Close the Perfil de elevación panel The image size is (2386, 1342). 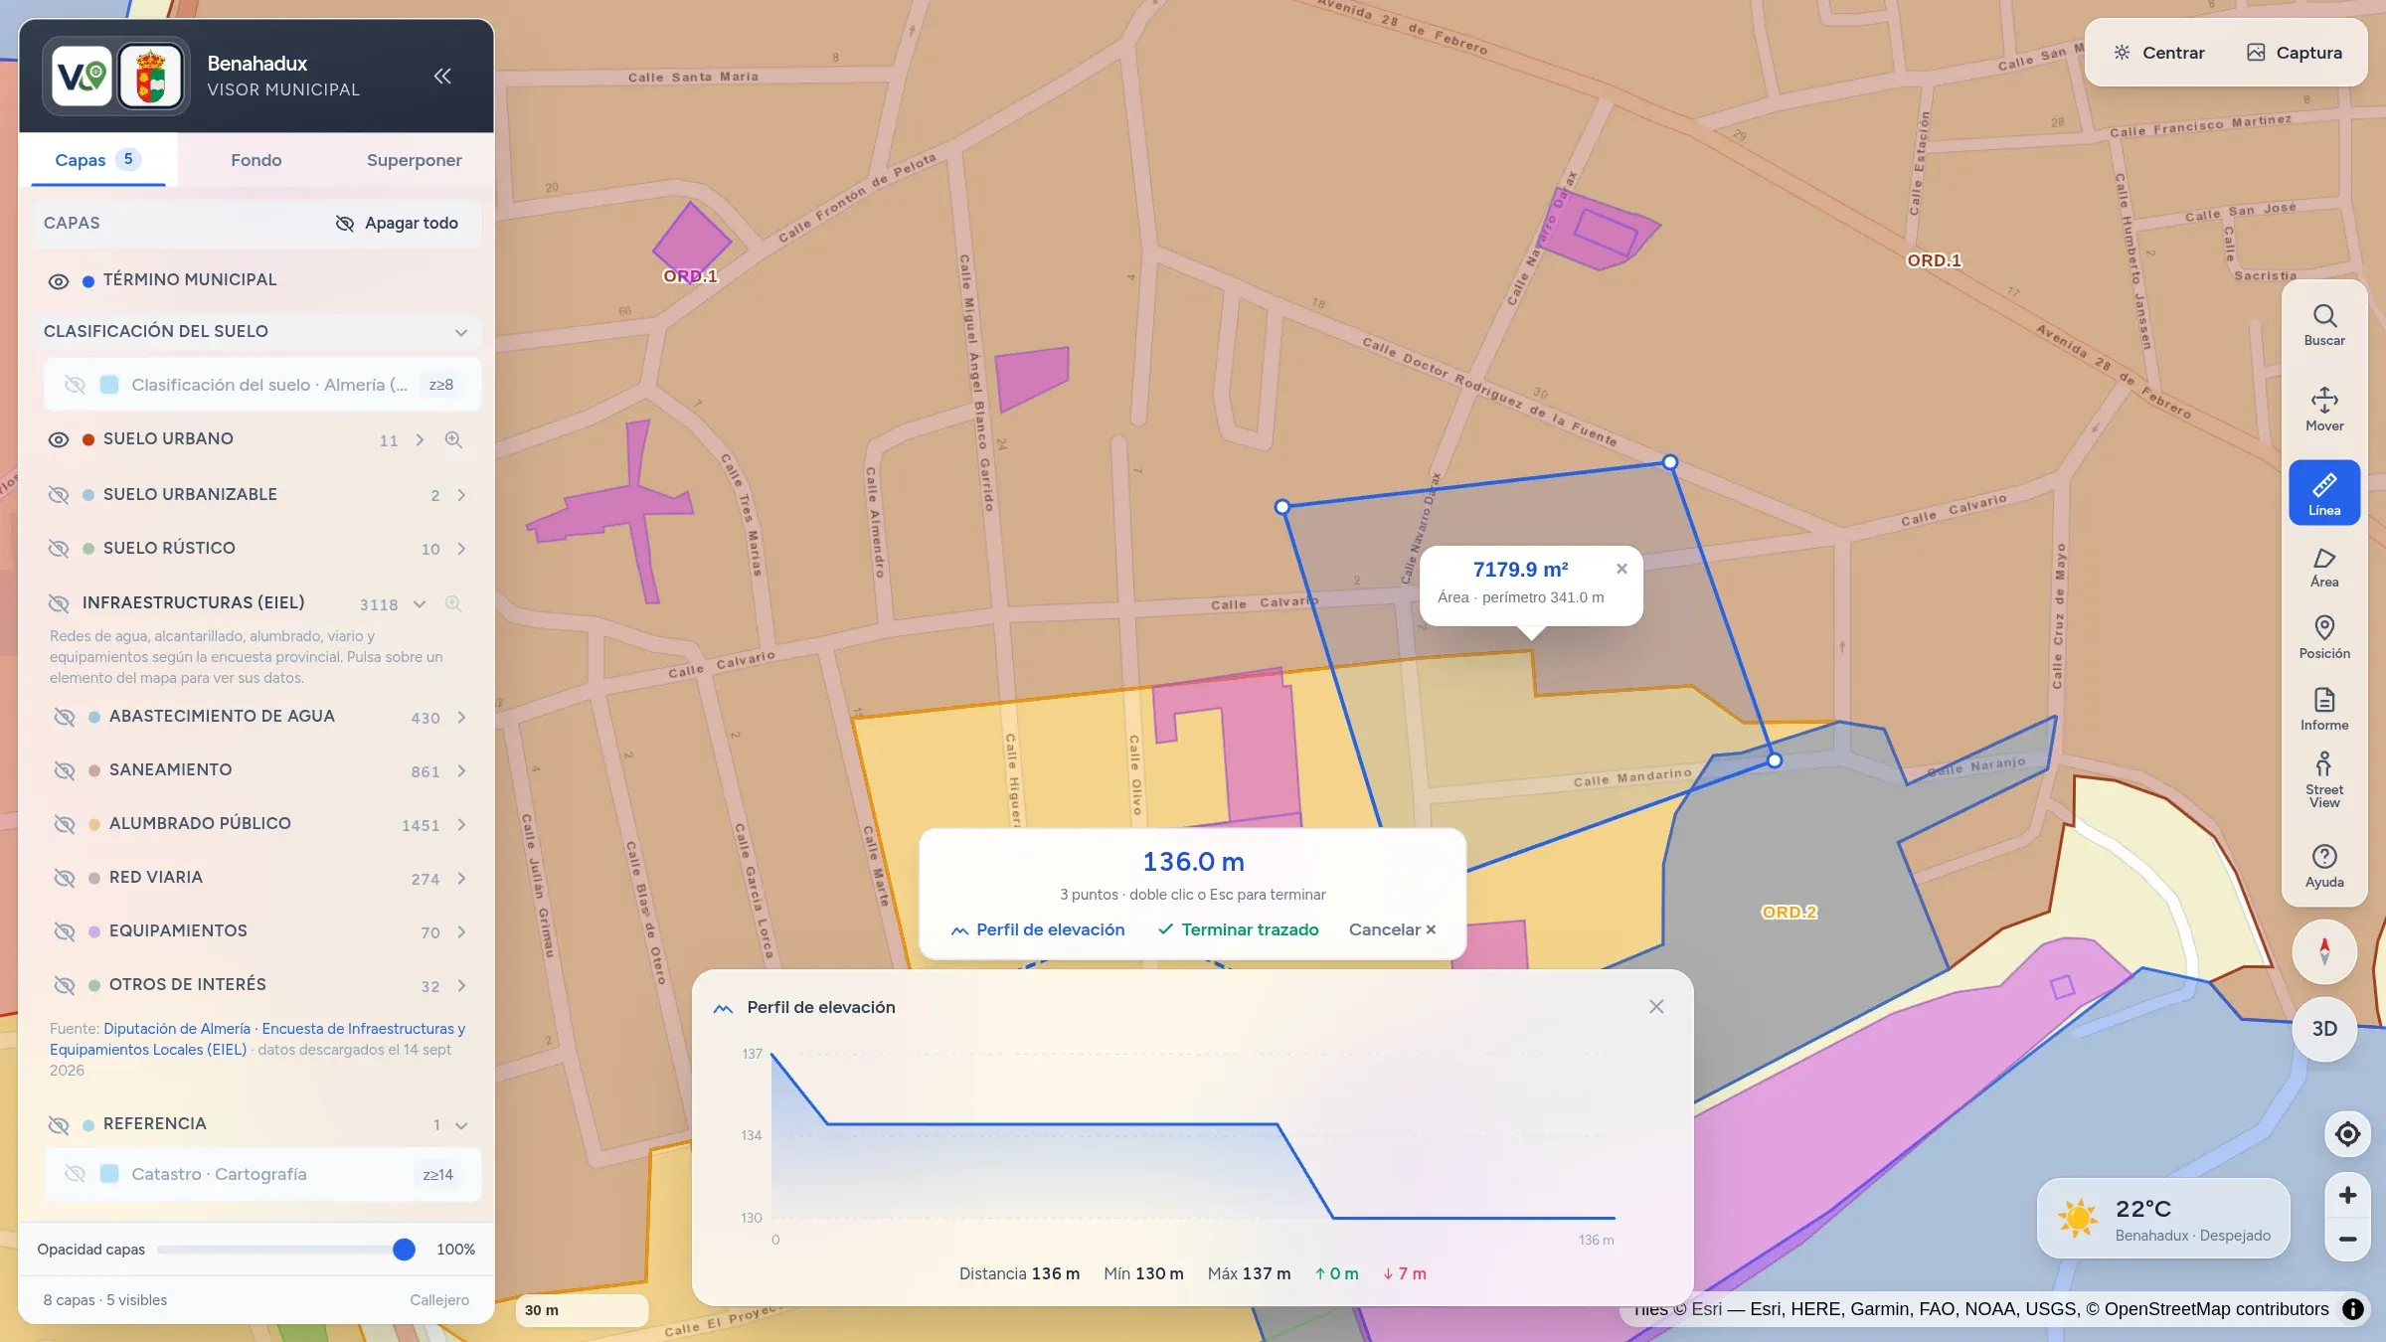(1656, 1007)
